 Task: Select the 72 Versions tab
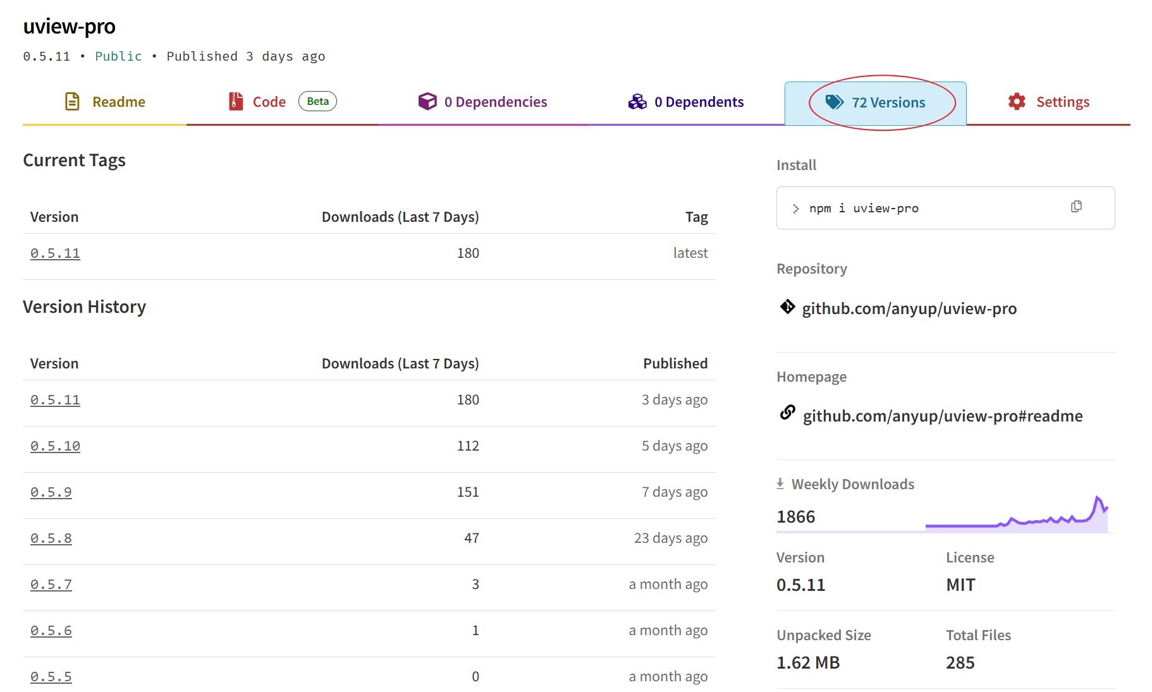point(876,103)
